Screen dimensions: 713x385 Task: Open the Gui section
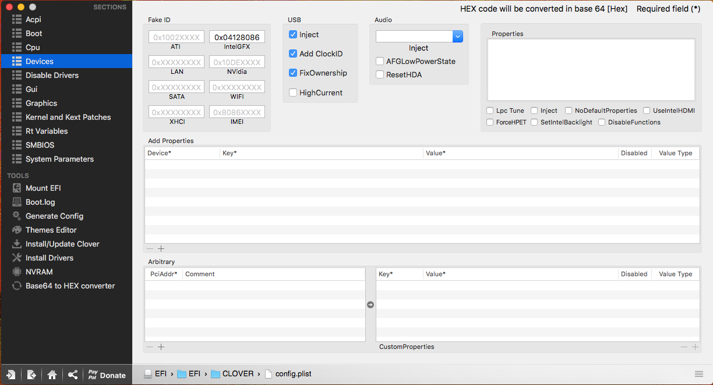pyautogui.click(x=66, y=89)
